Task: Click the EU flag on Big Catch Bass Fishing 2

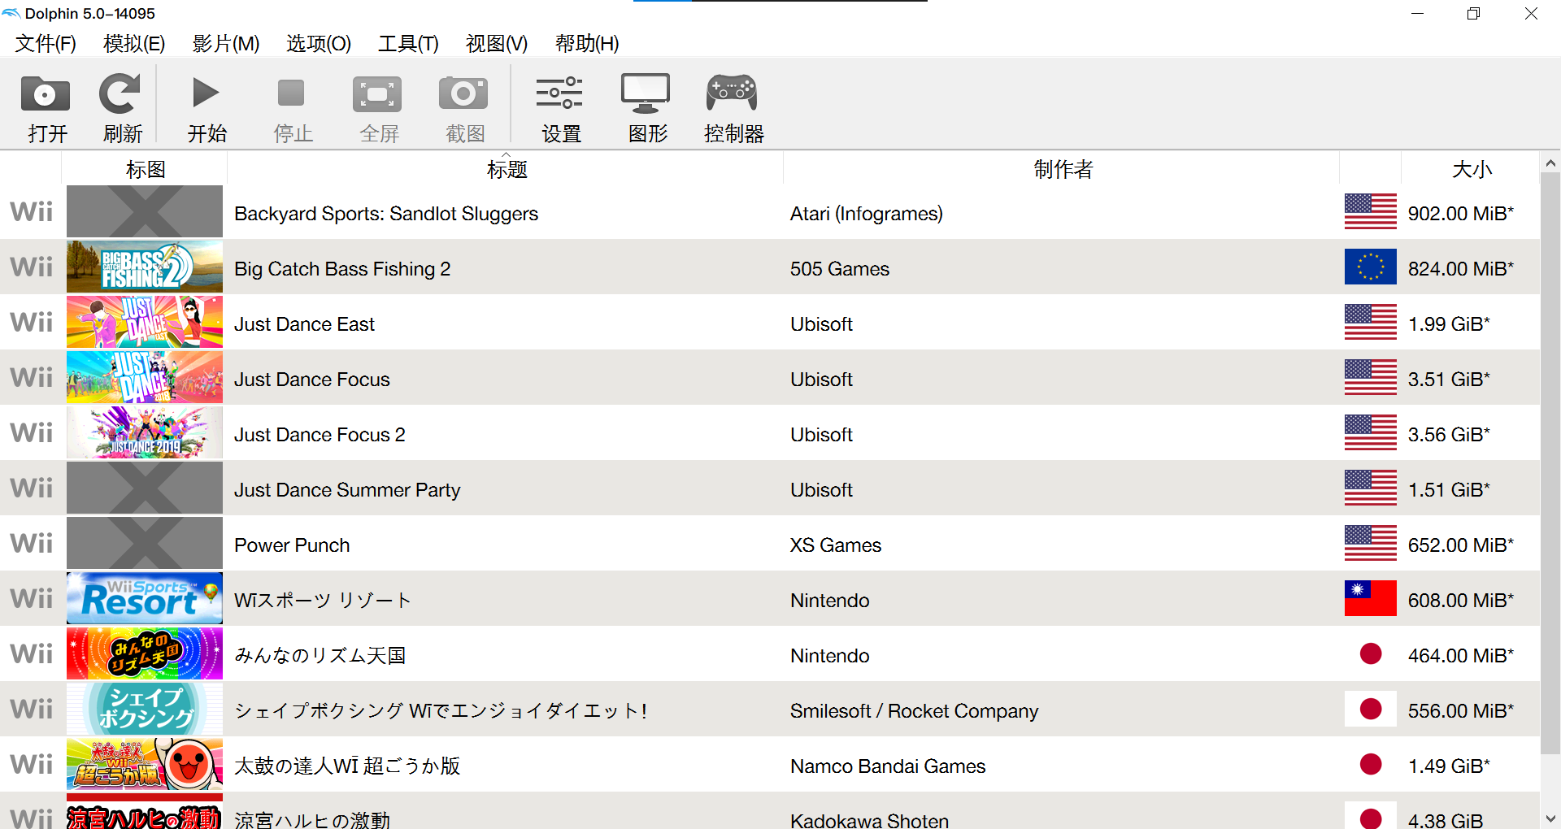Action: coord(1371,267)
